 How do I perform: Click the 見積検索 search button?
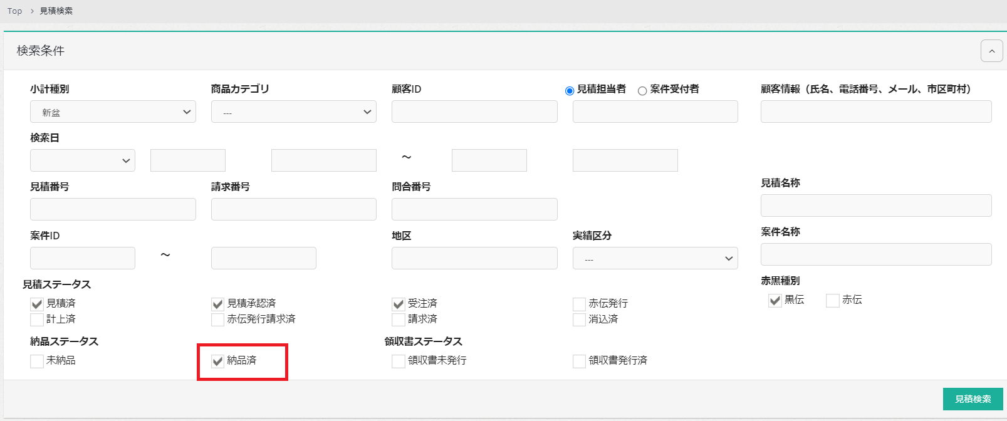[x=973, y=399]
